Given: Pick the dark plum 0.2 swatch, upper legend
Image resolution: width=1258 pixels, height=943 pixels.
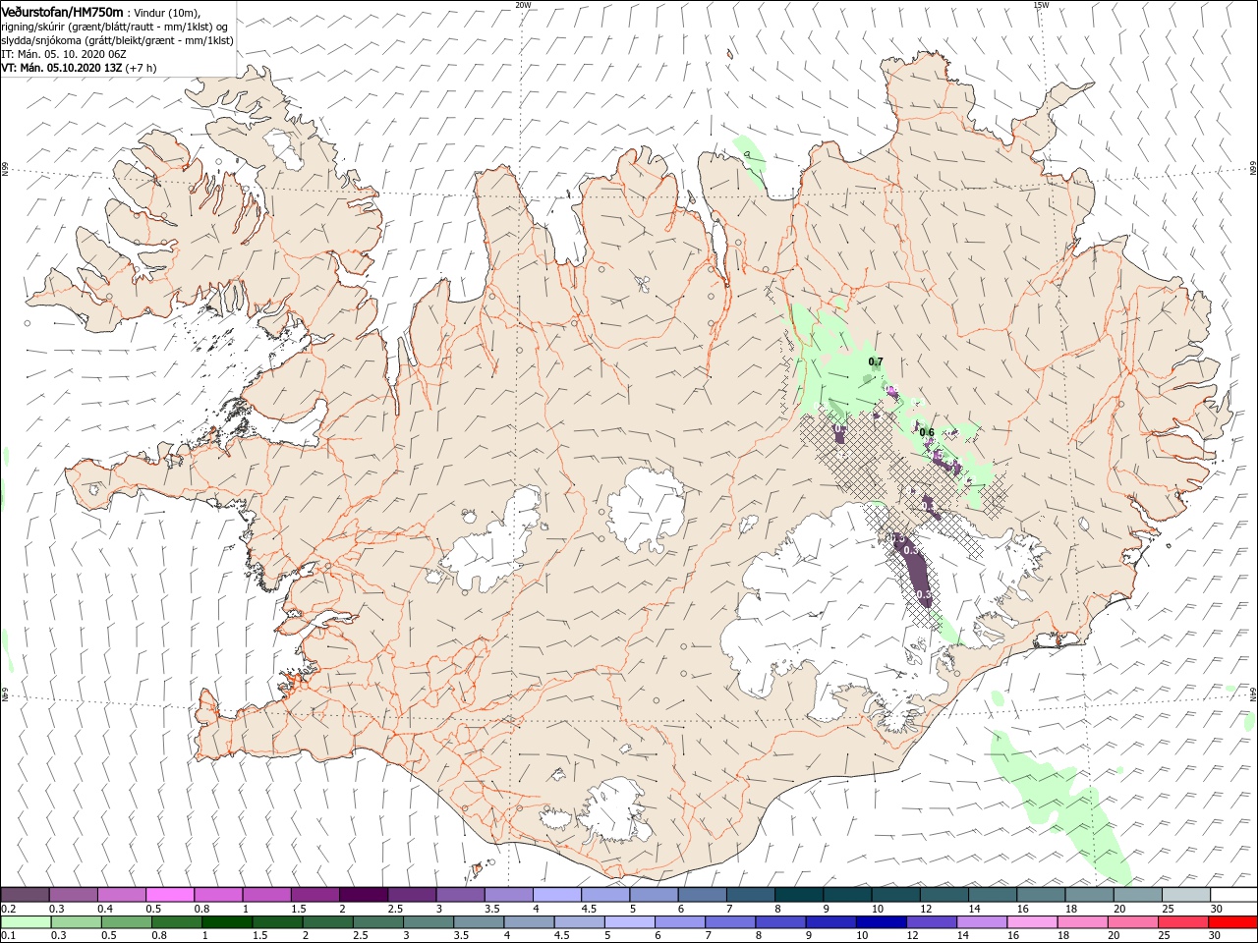Looking at the screenshot, I should coord(25,895).
